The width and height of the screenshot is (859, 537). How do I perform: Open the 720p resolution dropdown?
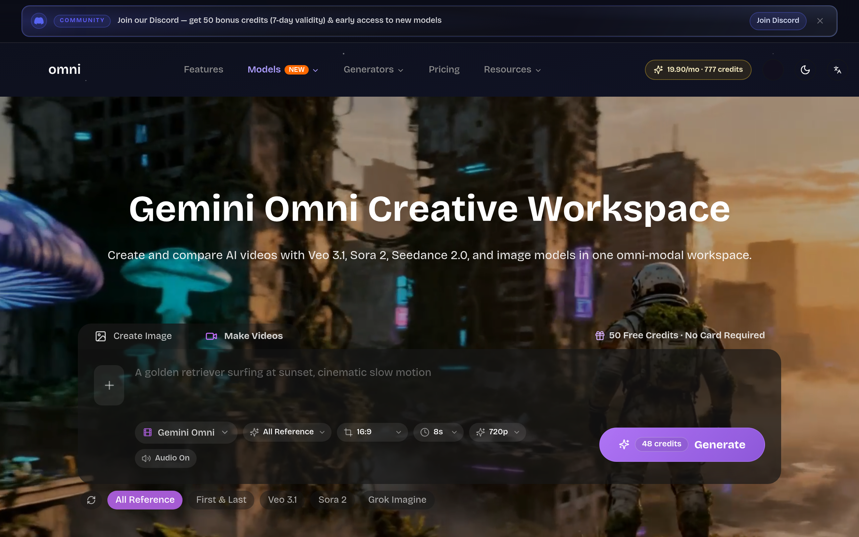pos(497,432)
